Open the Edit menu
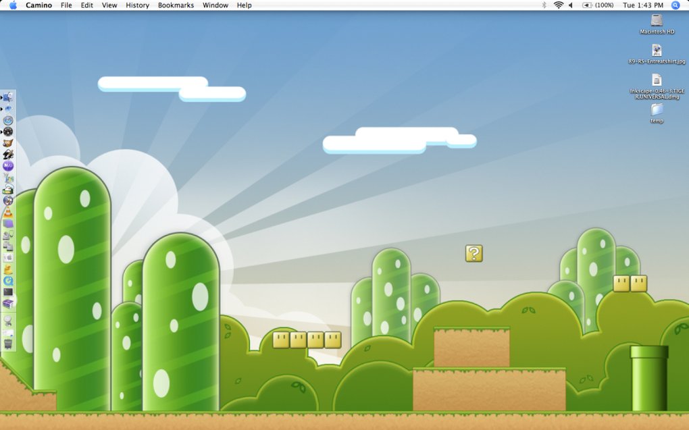Screen dimensions: 689x430 tap(86, 5)
